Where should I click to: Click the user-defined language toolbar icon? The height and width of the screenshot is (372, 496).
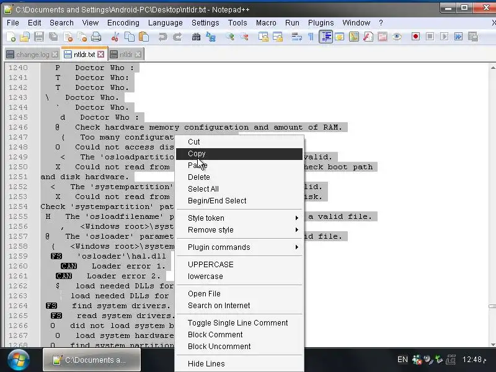pyautogui.click(x=339, y=37)
